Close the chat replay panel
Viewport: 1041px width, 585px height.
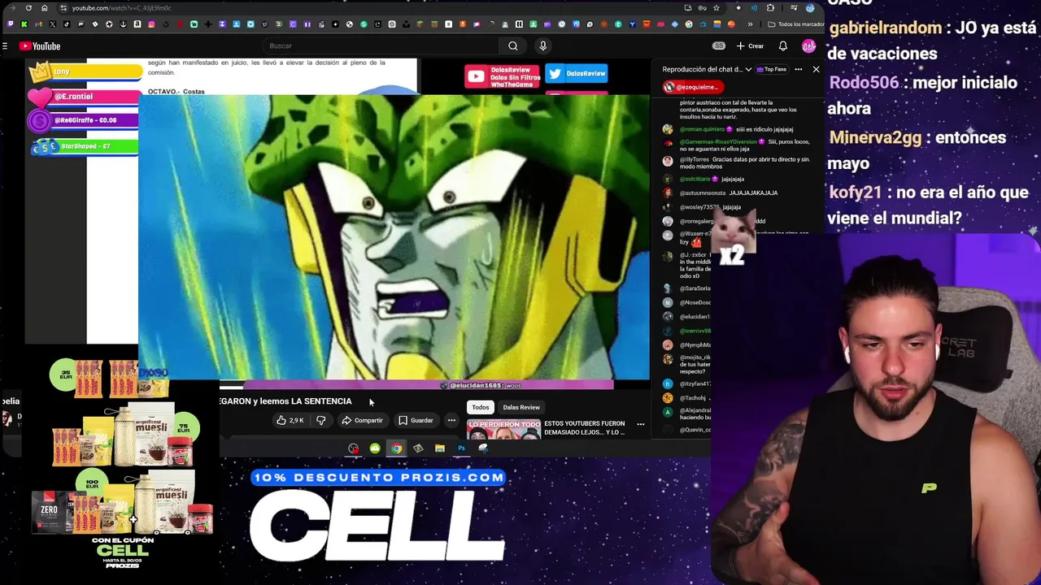pos(816,69)
